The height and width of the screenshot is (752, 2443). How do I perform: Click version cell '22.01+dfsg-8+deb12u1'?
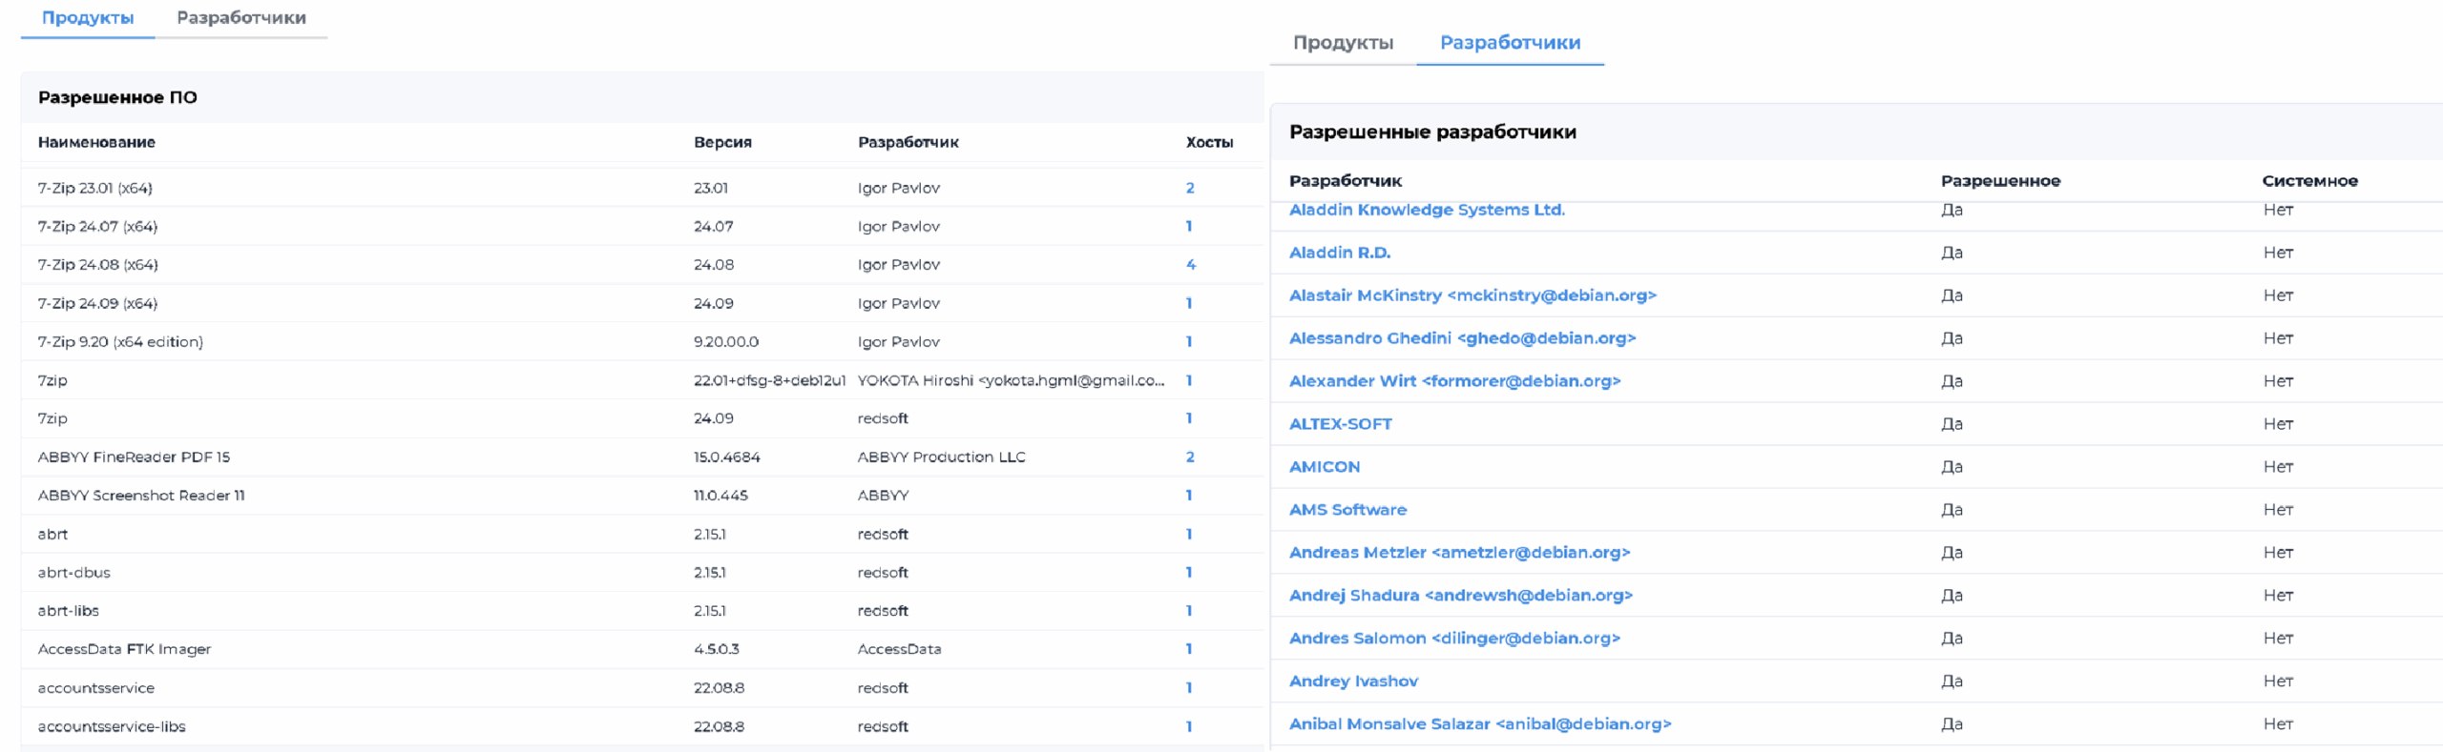769,380
